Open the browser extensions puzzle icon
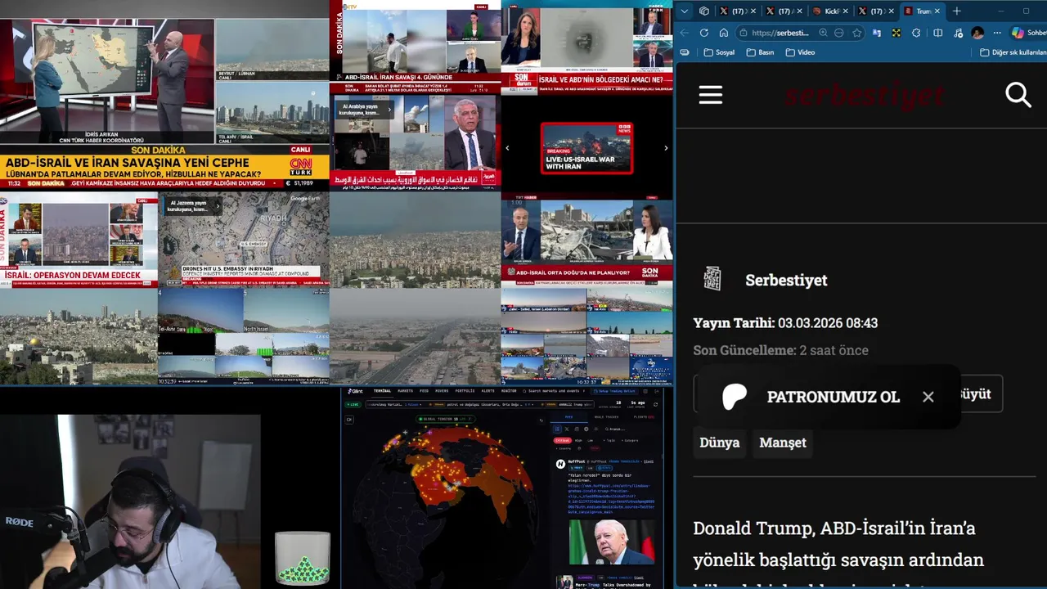This screenshot has width=1047, height=589. coord(916,33)
